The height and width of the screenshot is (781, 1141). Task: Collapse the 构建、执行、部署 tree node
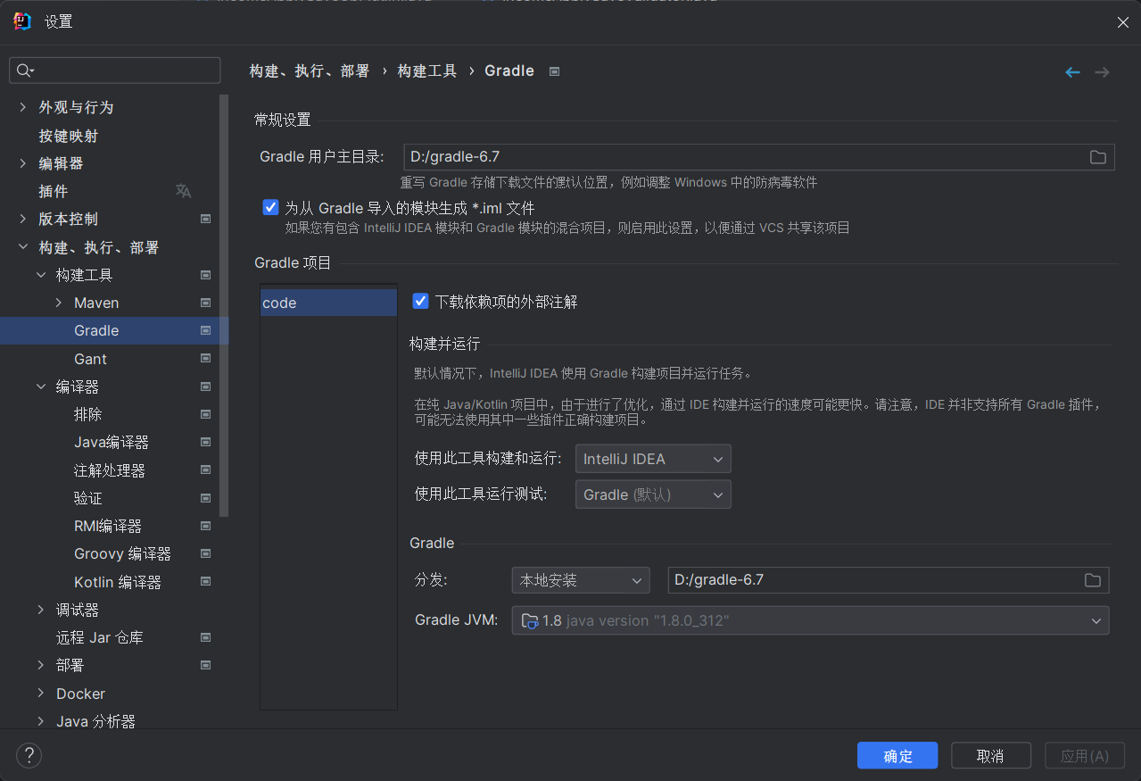click(23, 247)
